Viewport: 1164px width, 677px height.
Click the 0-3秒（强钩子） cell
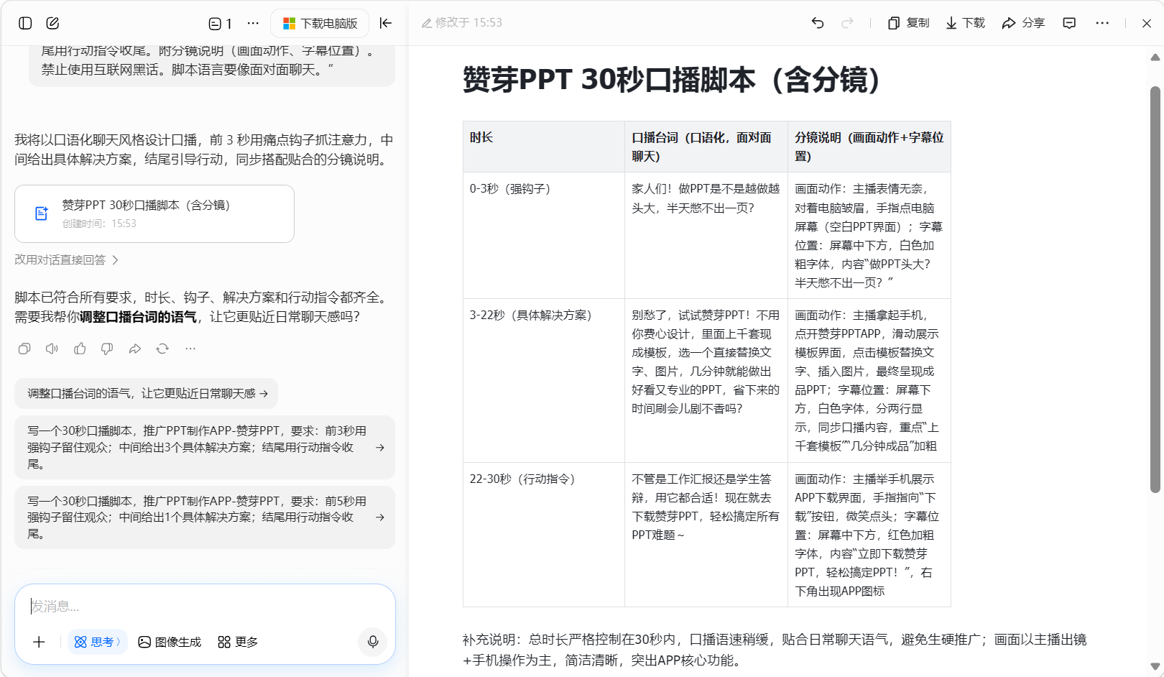pyautogui.click(x=544, y=236)
